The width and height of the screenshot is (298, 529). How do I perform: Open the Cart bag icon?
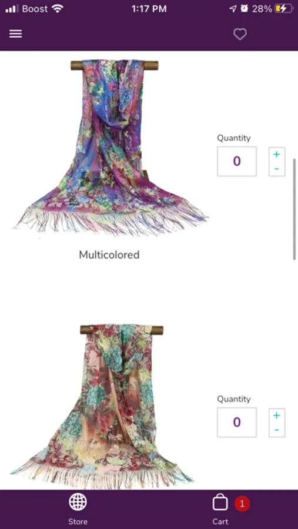pos(220,503)
